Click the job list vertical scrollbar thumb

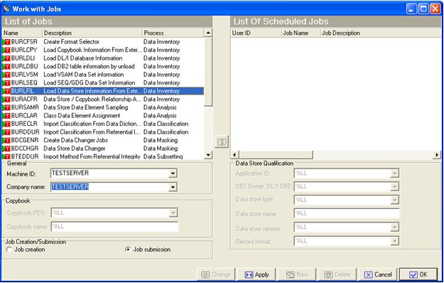tap(208, 71)
